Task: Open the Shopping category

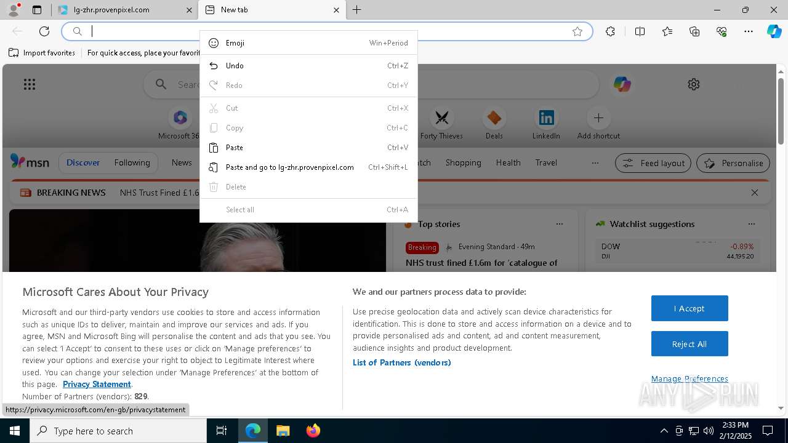Action: click(x=463, y=162)
